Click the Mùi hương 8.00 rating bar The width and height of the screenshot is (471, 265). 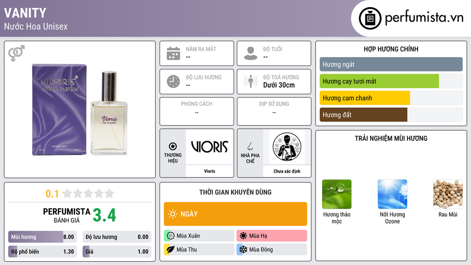42,237
